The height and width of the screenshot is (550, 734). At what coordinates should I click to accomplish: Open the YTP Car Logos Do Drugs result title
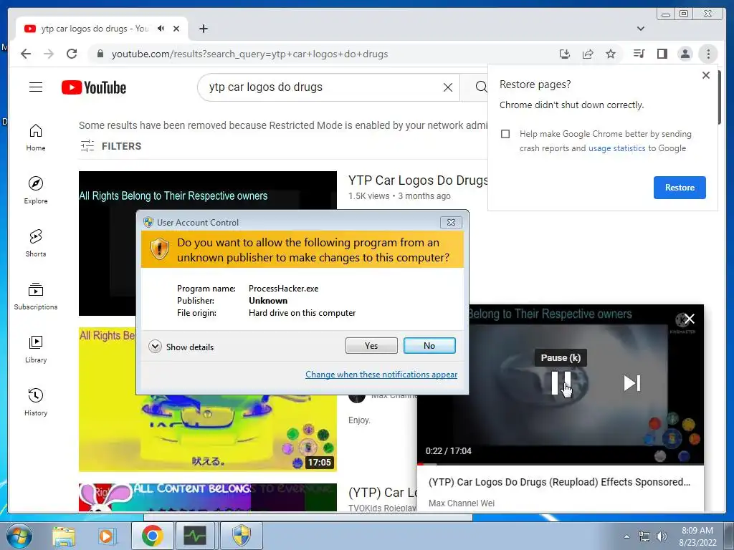[418, 180]
